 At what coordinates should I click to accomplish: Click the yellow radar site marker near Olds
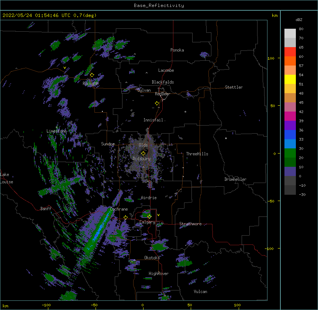click(143, 154)
